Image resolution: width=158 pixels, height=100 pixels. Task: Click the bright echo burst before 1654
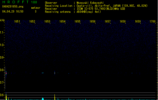point(55,73)
